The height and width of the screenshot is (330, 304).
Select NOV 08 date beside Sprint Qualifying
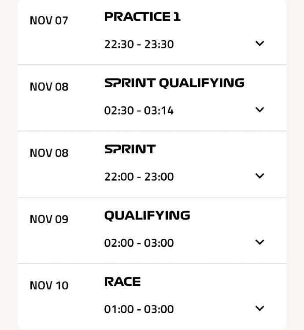coord(49,87)
